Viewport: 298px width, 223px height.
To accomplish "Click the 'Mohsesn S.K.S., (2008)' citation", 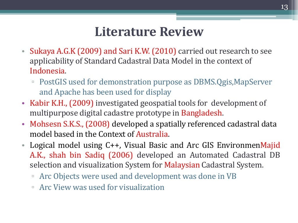I will pos(70,124).
